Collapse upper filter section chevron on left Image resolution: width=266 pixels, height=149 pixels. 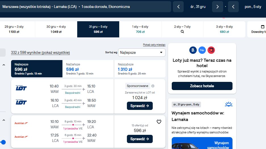tap(4, 65)
